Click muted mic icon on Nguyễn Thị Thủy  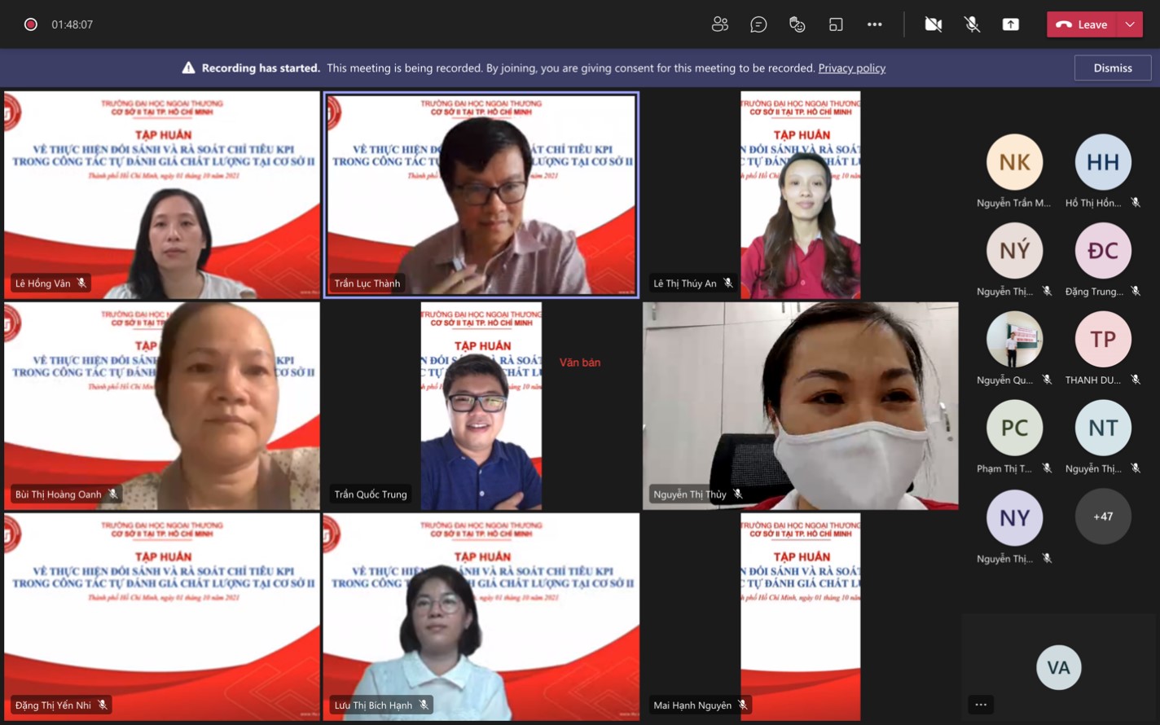(738, 494)
